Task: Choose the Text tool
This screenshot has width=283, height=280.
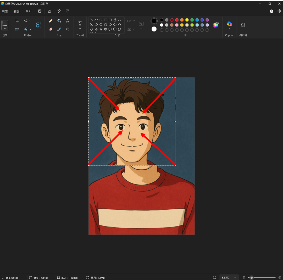Action: click(x=68, y=21)
